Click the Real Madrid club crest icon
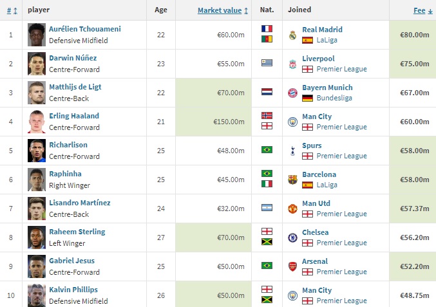Image resolution: width=436 pixels, height=307 pixels. (292, 35)
